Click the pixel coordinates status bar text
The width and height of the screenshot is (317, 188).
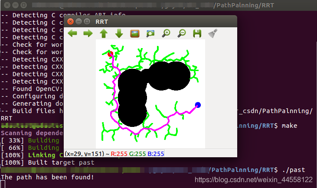tap(84, 154)
